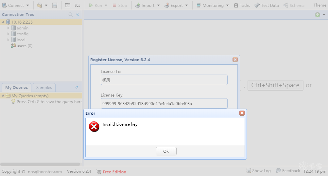This screenshot has width=328, height=176.
Task: Click the nosqlbooster.com link
Action: 45,172
